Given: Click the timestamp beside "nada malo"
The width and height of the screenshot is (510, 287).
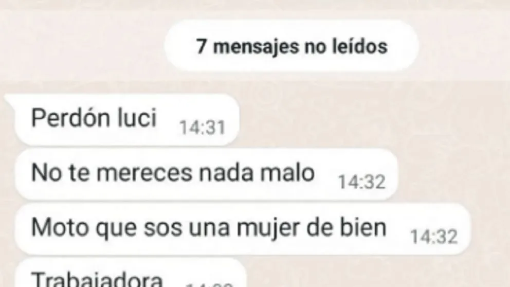Looking at the screenshot, I should [362, 182].
